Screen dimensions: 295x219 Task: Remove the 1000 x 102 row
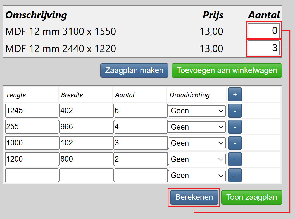pyautogui.click(x=235, y=143)
